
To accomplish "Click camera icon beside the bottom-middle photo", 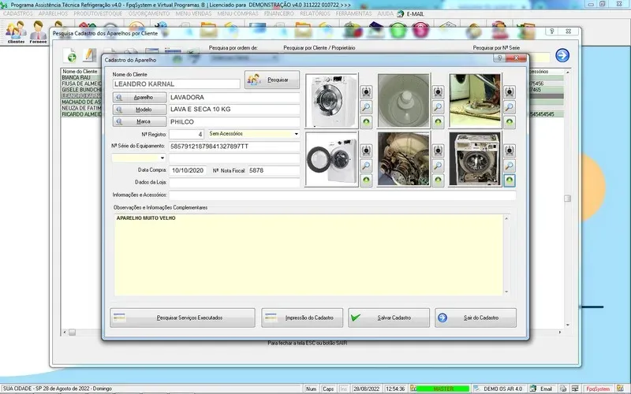I will pyautogui.click(x=439, y=151).
